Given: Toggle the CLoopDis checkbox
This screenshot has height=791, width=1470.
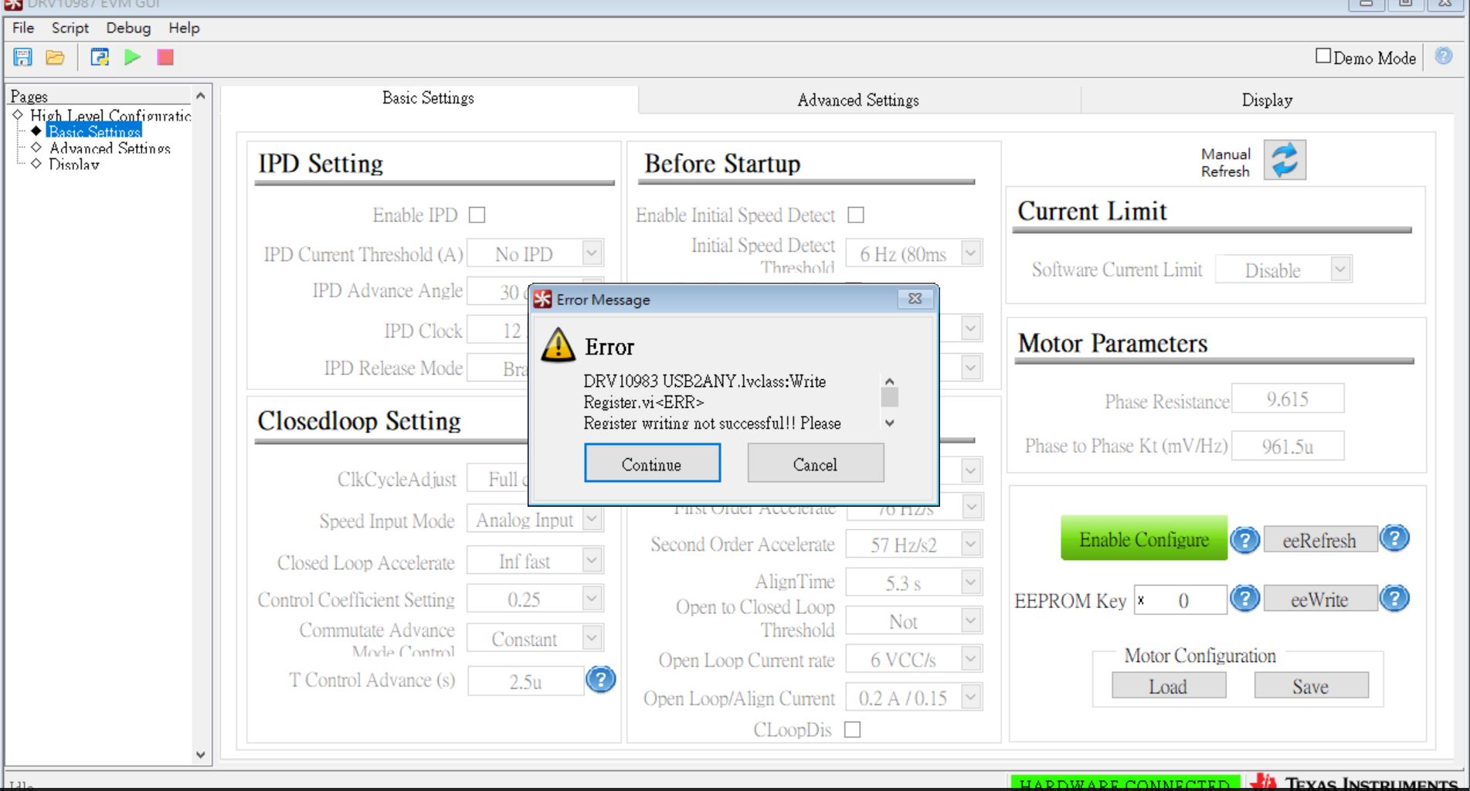Looking at the screenshot, I should [x=853, y=729].
